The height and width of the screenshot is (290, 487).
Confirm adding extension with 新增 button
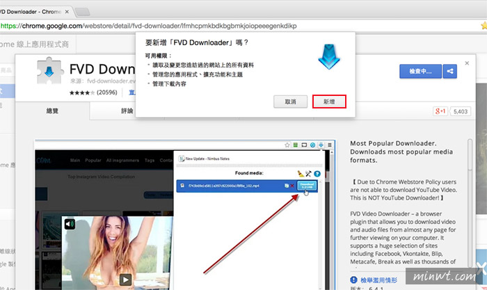[329, 102]
